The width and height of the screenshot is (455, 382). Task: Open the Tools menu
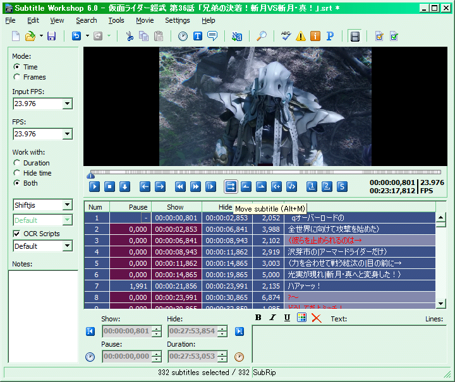tap(116, 20)
